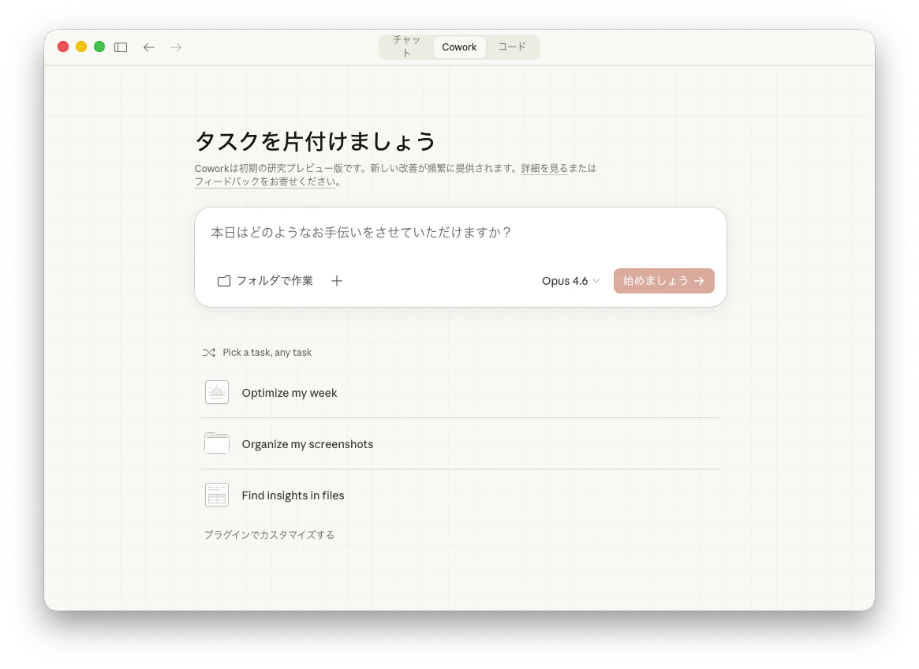Open the 詳細を見る link

coord(544,168)
